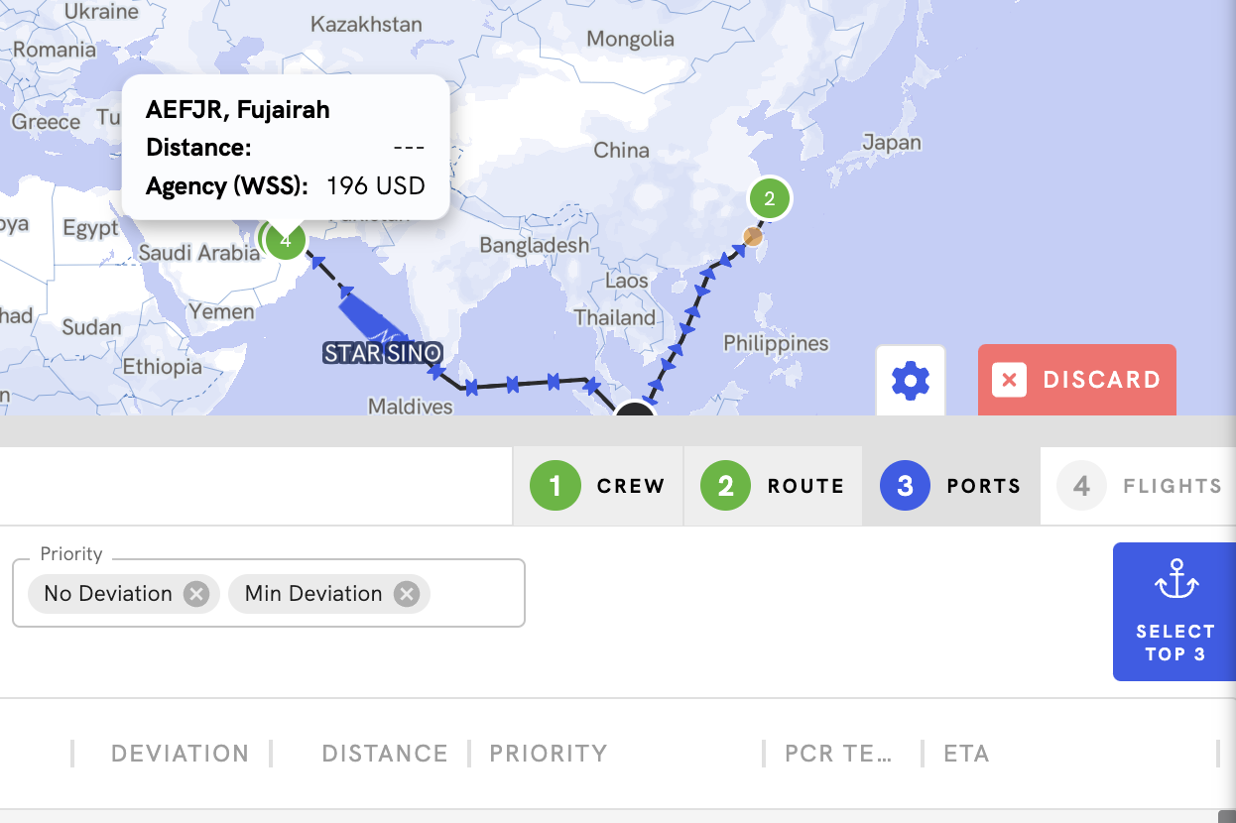
Task: Go to the Flights step tab
Action: click(1139, 486)
